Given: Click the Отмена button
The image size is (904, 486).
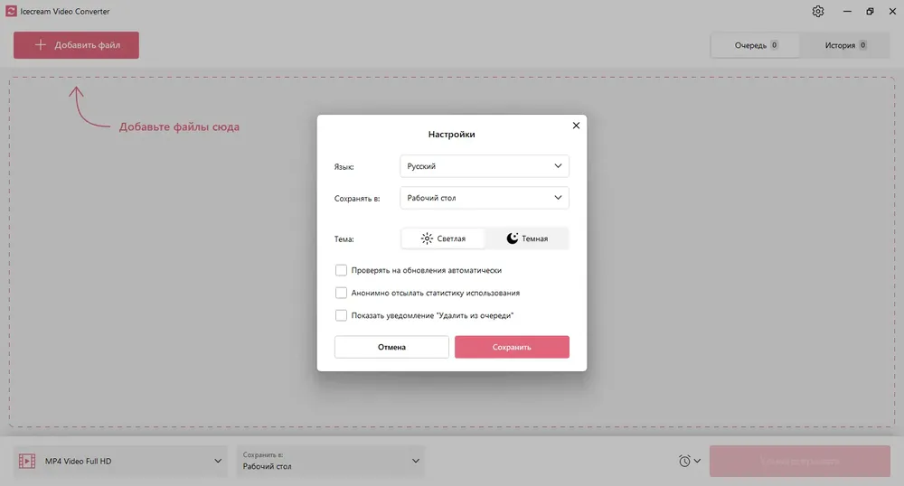Looking at the screenshot, I should pos(391,347).
